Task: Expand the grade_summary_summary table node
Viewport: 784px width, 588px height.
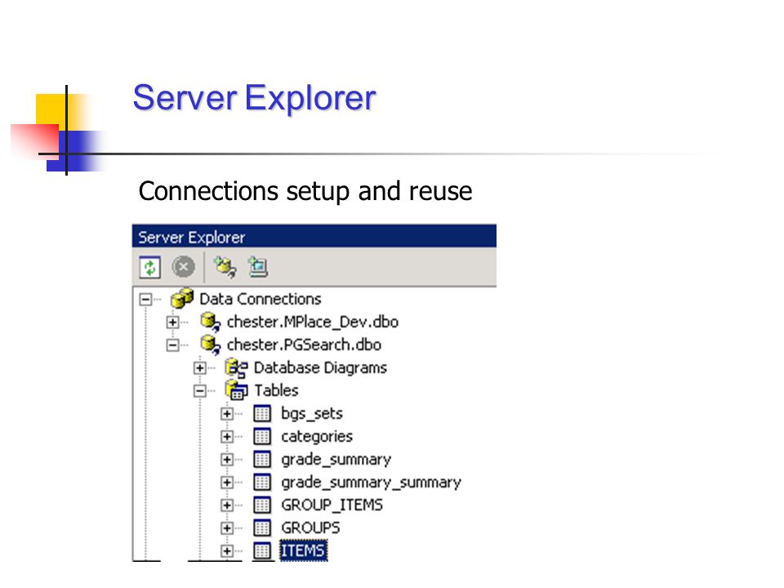Action: click(227, 483)
